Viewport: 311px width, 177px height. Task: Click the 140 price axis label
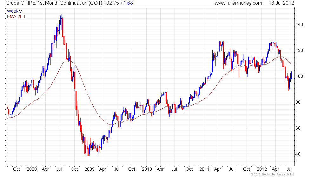[x=299, y=25]
